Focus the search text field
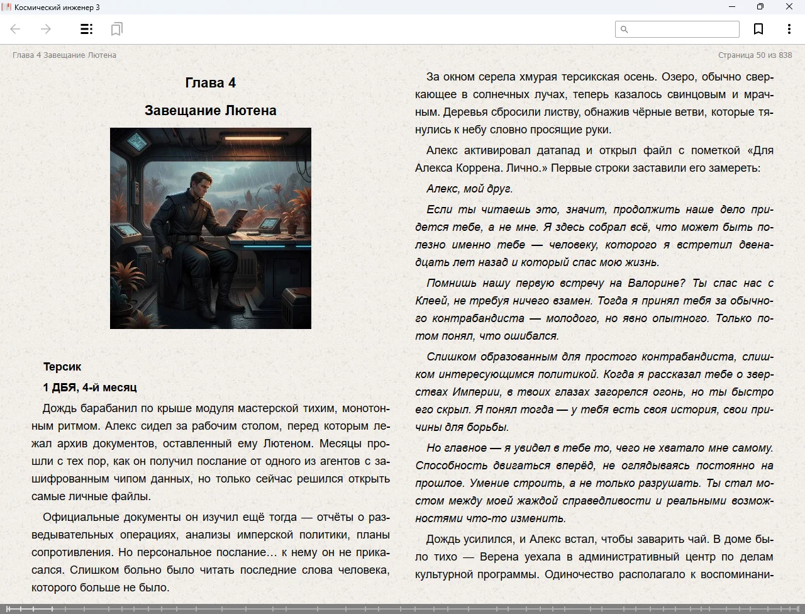805x614 pixels. coord(683,29)
